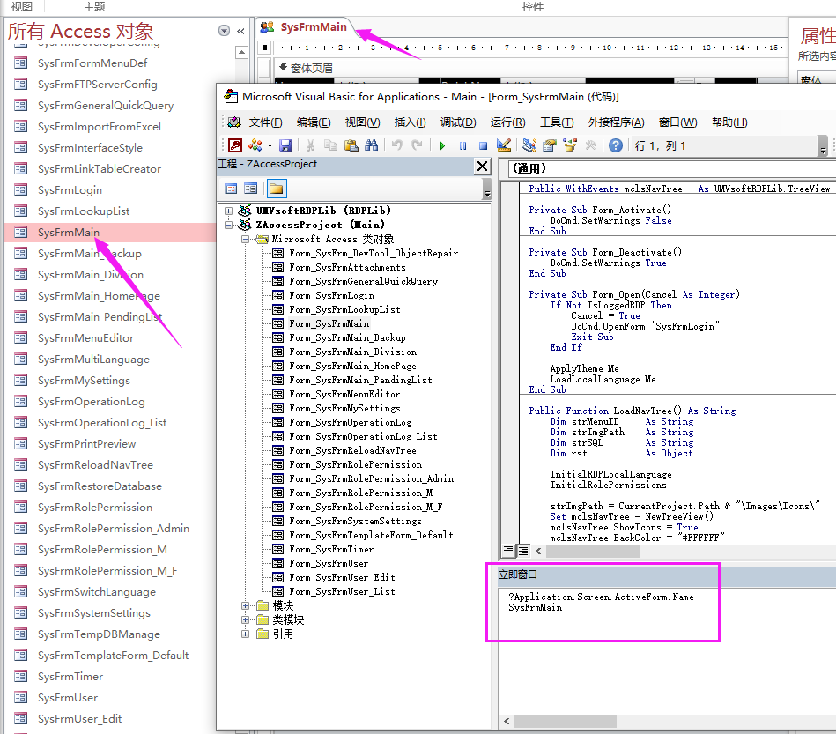Click the Reset stop square icon
This screenshot has height=734, width=836.
[483, 145]
